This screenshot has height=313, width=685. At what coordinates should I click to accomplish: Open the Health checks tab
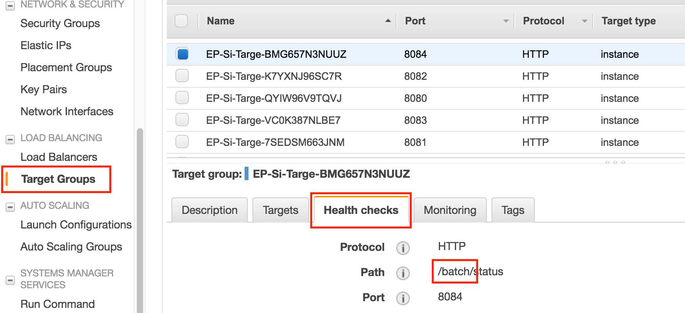coord(361,210)
